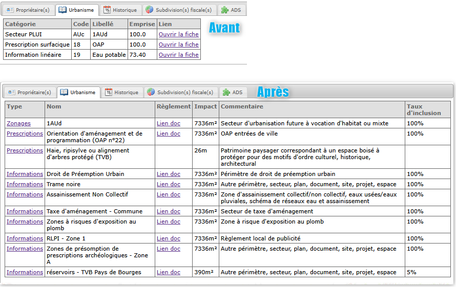
Task: Click the Subdivision(s) fiscale(s) globe icon in Avant panel
Action: click(x=149, y=10)
